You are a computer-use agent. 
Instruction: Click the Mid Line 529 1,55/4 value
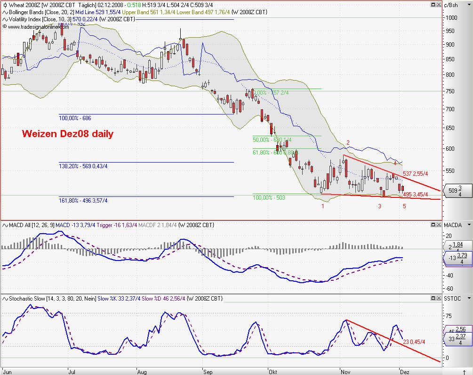pos(98,12)
